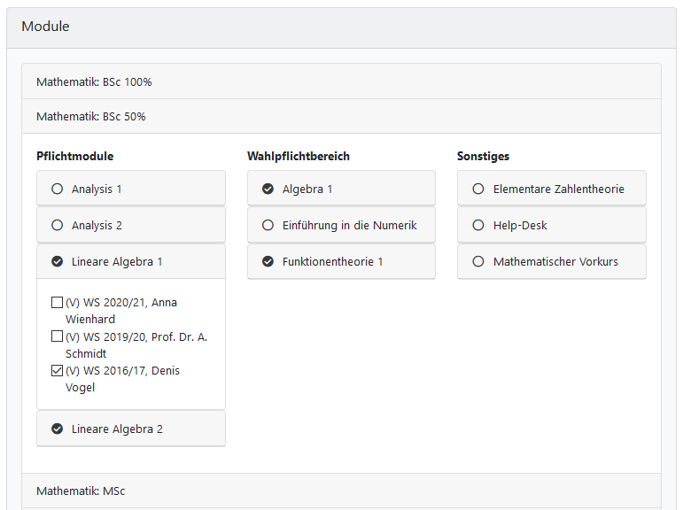This screenshot has width=683, height=510.
Task: Click the checked circle icon beside Algebra 1
Action: 268,189
